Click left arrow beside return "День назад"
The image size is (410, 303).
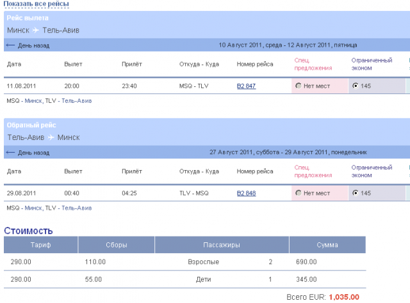coord(10,153)
